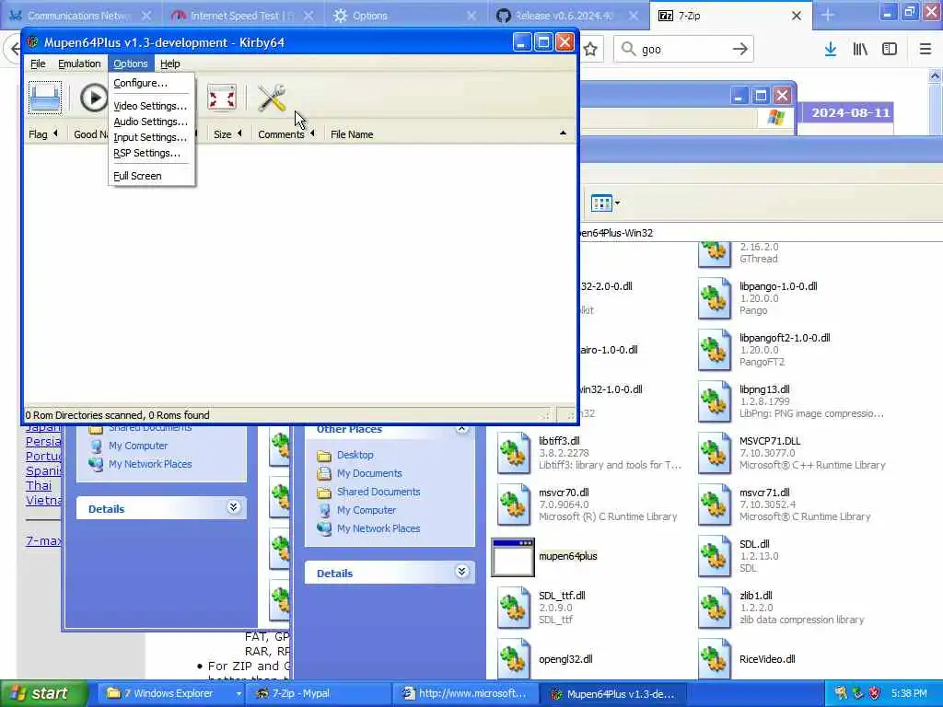Click the Open ROM toolbar icon in Mupen64Plus
The image size is (943, 707).
click(45, 98)
